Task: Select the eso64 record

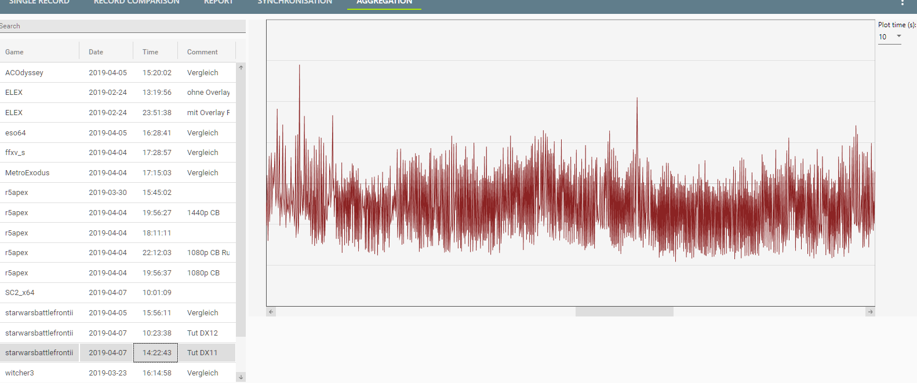Action: tap(118, 133)
